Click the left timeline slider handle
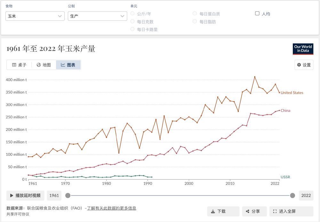320x222 pixels. [68, 195]
